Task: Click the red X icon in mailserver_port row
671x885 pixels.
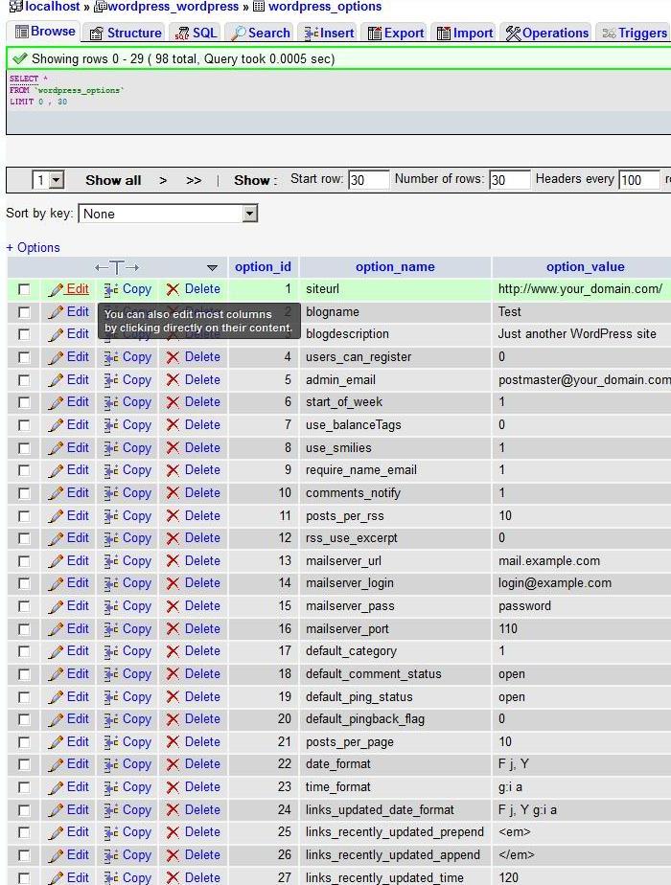Action: [x=173, y=628]
